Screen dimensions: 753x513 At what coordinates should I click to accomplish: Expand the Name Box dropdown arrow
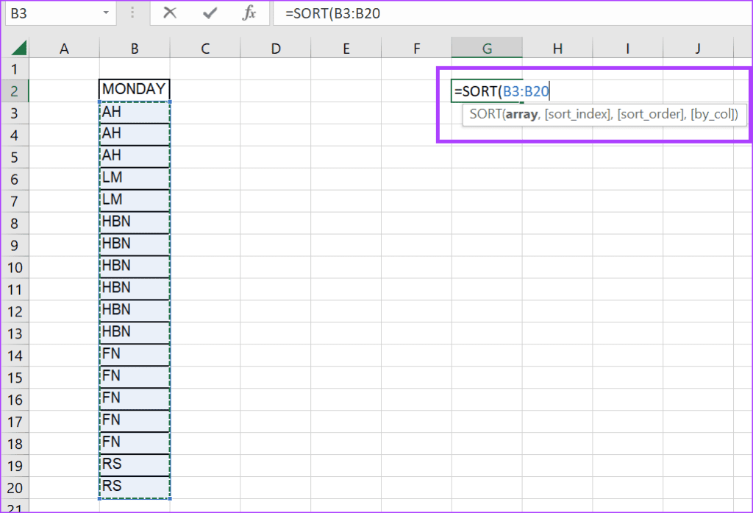pyautogui.click(x=106, y=13)
